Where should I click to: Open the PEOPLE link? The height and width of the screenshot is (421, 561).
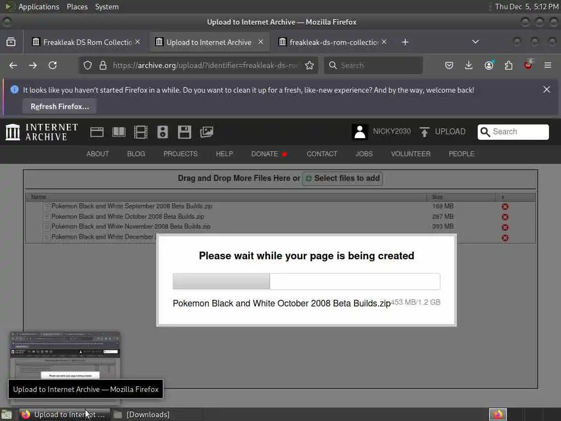click(x=461, y=154)
